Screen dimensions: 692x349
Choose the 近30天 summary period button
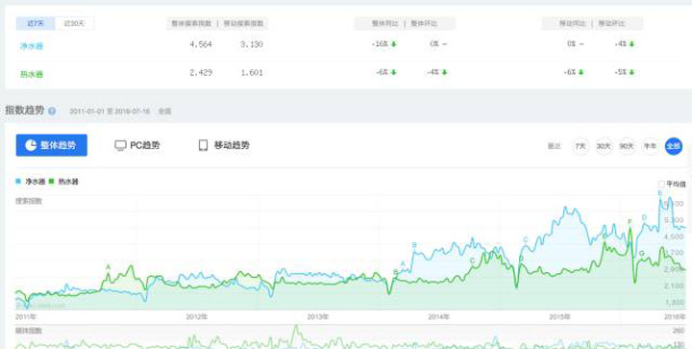(x=75, y=23)
